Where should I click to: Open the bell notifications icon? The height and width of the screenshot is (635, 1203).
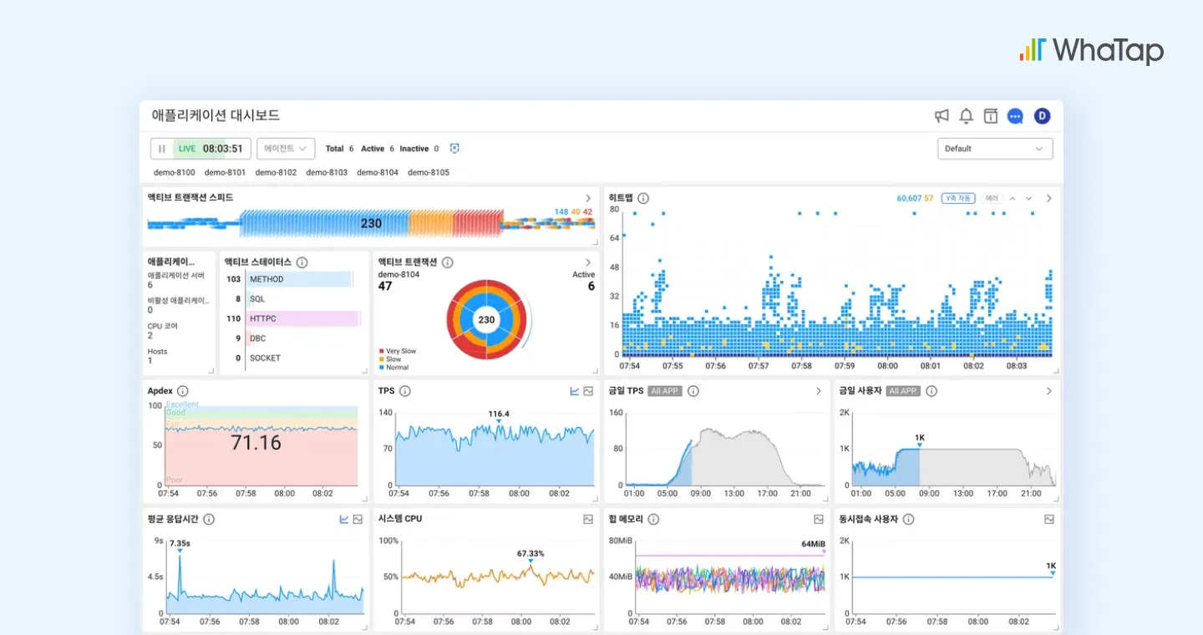pyautogui.click(x=967, y=116)
